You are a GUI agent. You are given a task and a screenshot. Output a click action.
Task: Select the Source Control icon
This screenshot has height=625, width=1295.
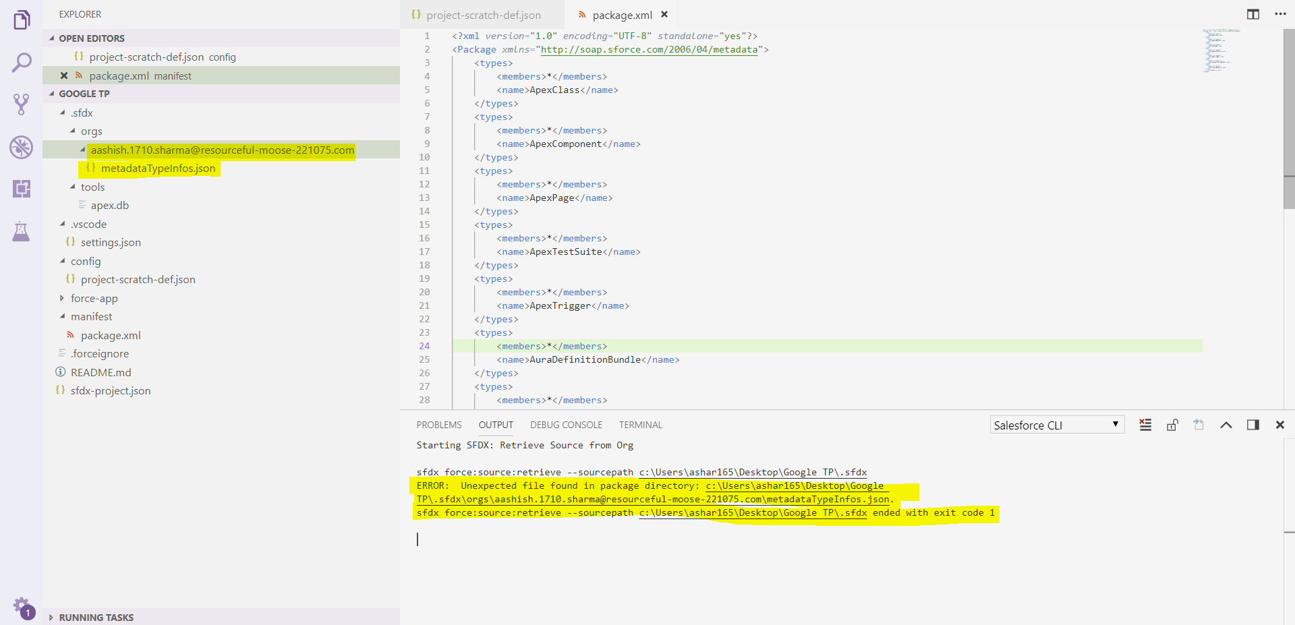pos(22,104)
